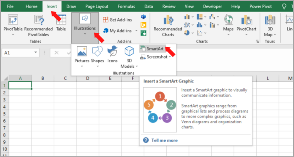The image size is (294, 157).
Task: Select row 9 header
Action: (5, 142)
